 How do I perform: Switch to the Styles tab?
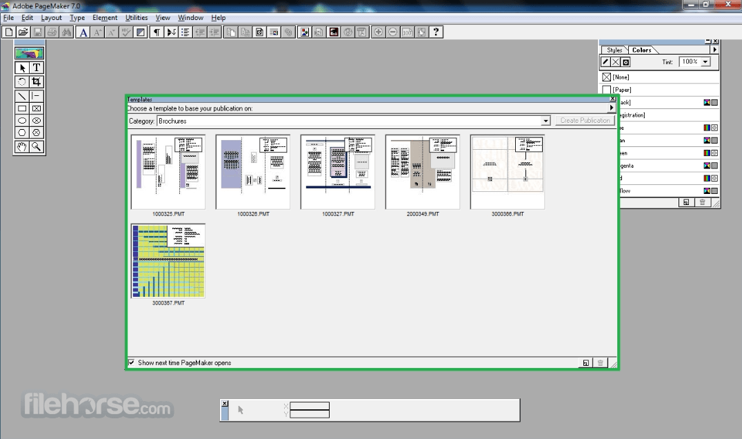click(614, 50)
